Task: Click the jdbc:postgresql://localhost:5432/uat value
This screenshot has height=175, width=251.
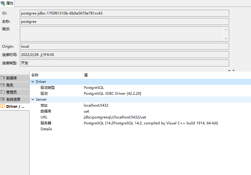Action: 115,117
